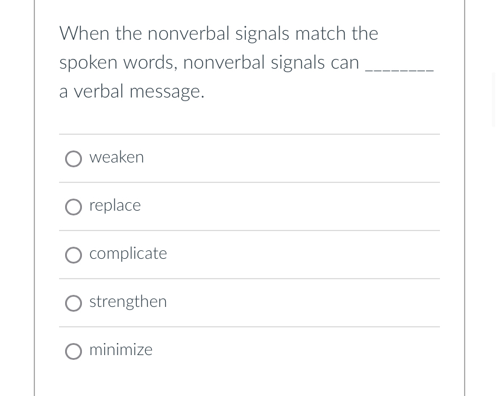
Task: Click the first answer row
Action: pyautogui.click(x=249, y=158)
